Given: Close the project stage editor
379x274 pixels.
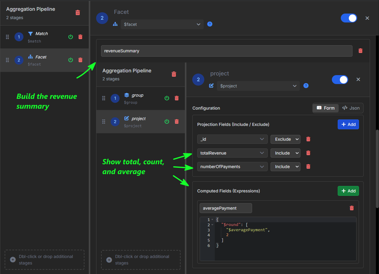Looking at the screenshot, I should point(358,79).
